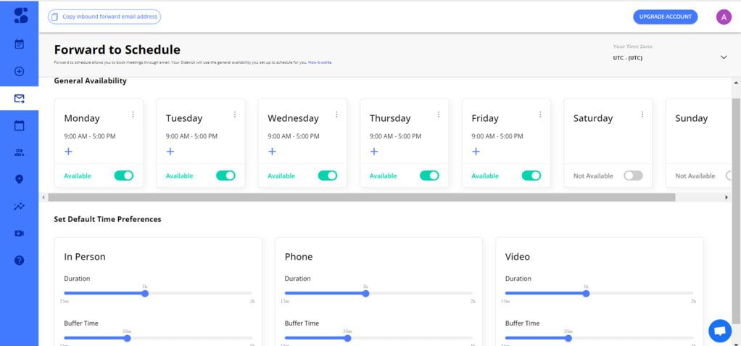Copy inbound forward email address

click(104, 17)
